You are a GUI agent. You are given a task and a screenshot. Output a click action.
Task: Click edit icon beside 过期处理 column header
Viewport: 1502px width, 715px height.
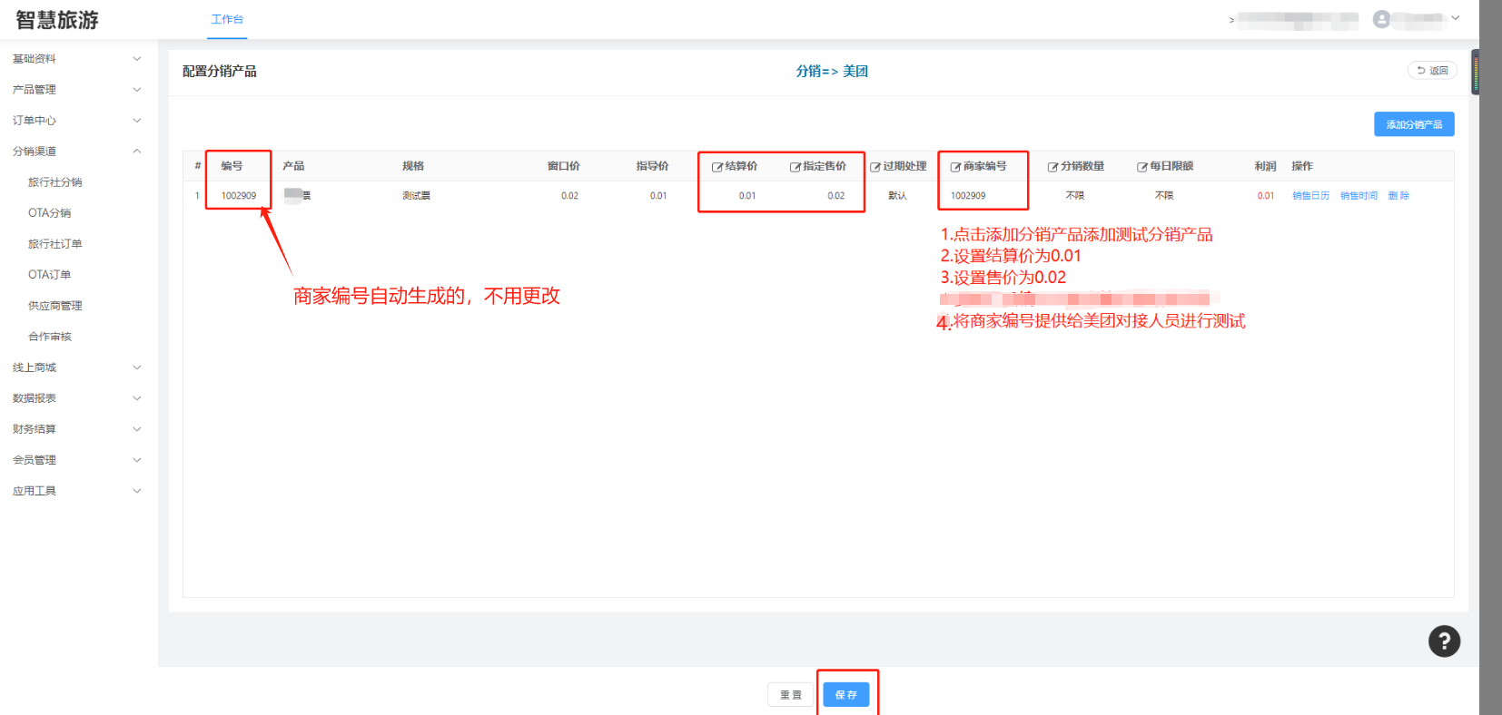coord(875,167)
